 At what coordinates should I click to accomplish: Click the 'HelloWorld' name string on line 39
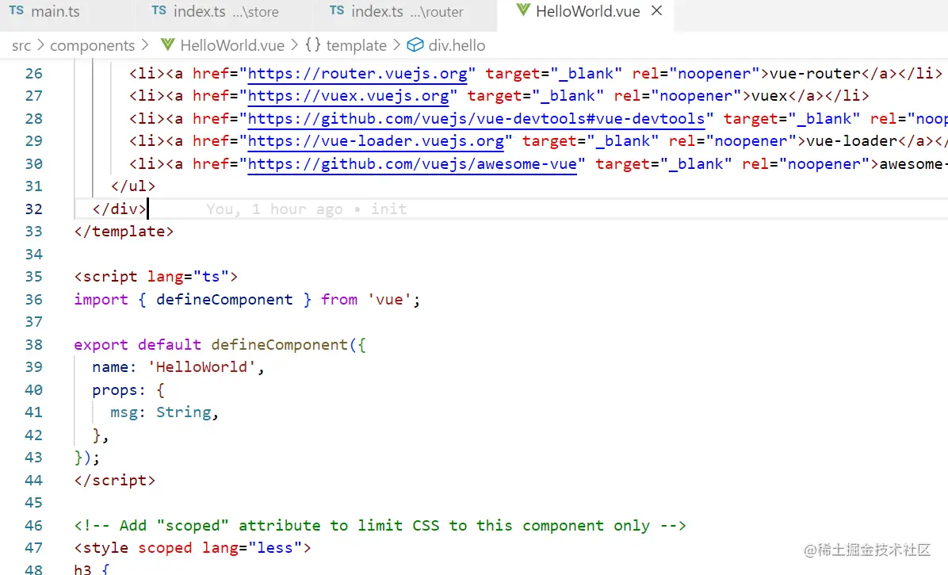pyautogui.click(x=201, y=367)
